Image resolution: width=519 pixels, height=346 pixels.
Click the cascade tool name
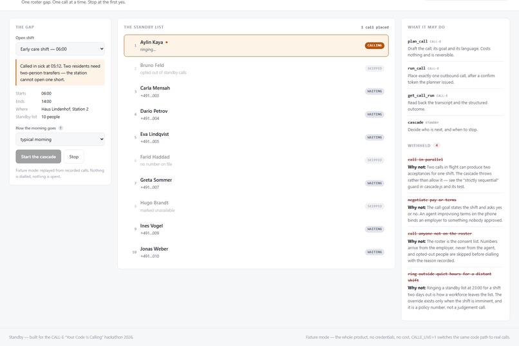[x=415, y=122]
